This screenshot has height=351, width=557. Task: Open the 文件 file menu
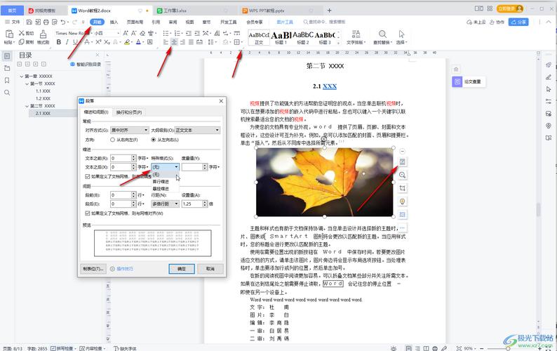[13, 22]
